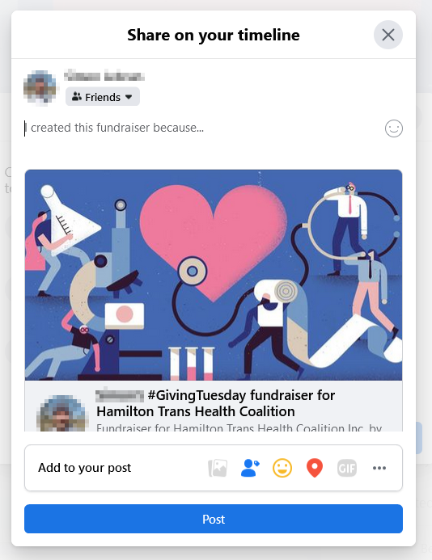Close the Share on your timeline dialog
This screenshot has height=560, width=432.
click(x=388, y=35)
